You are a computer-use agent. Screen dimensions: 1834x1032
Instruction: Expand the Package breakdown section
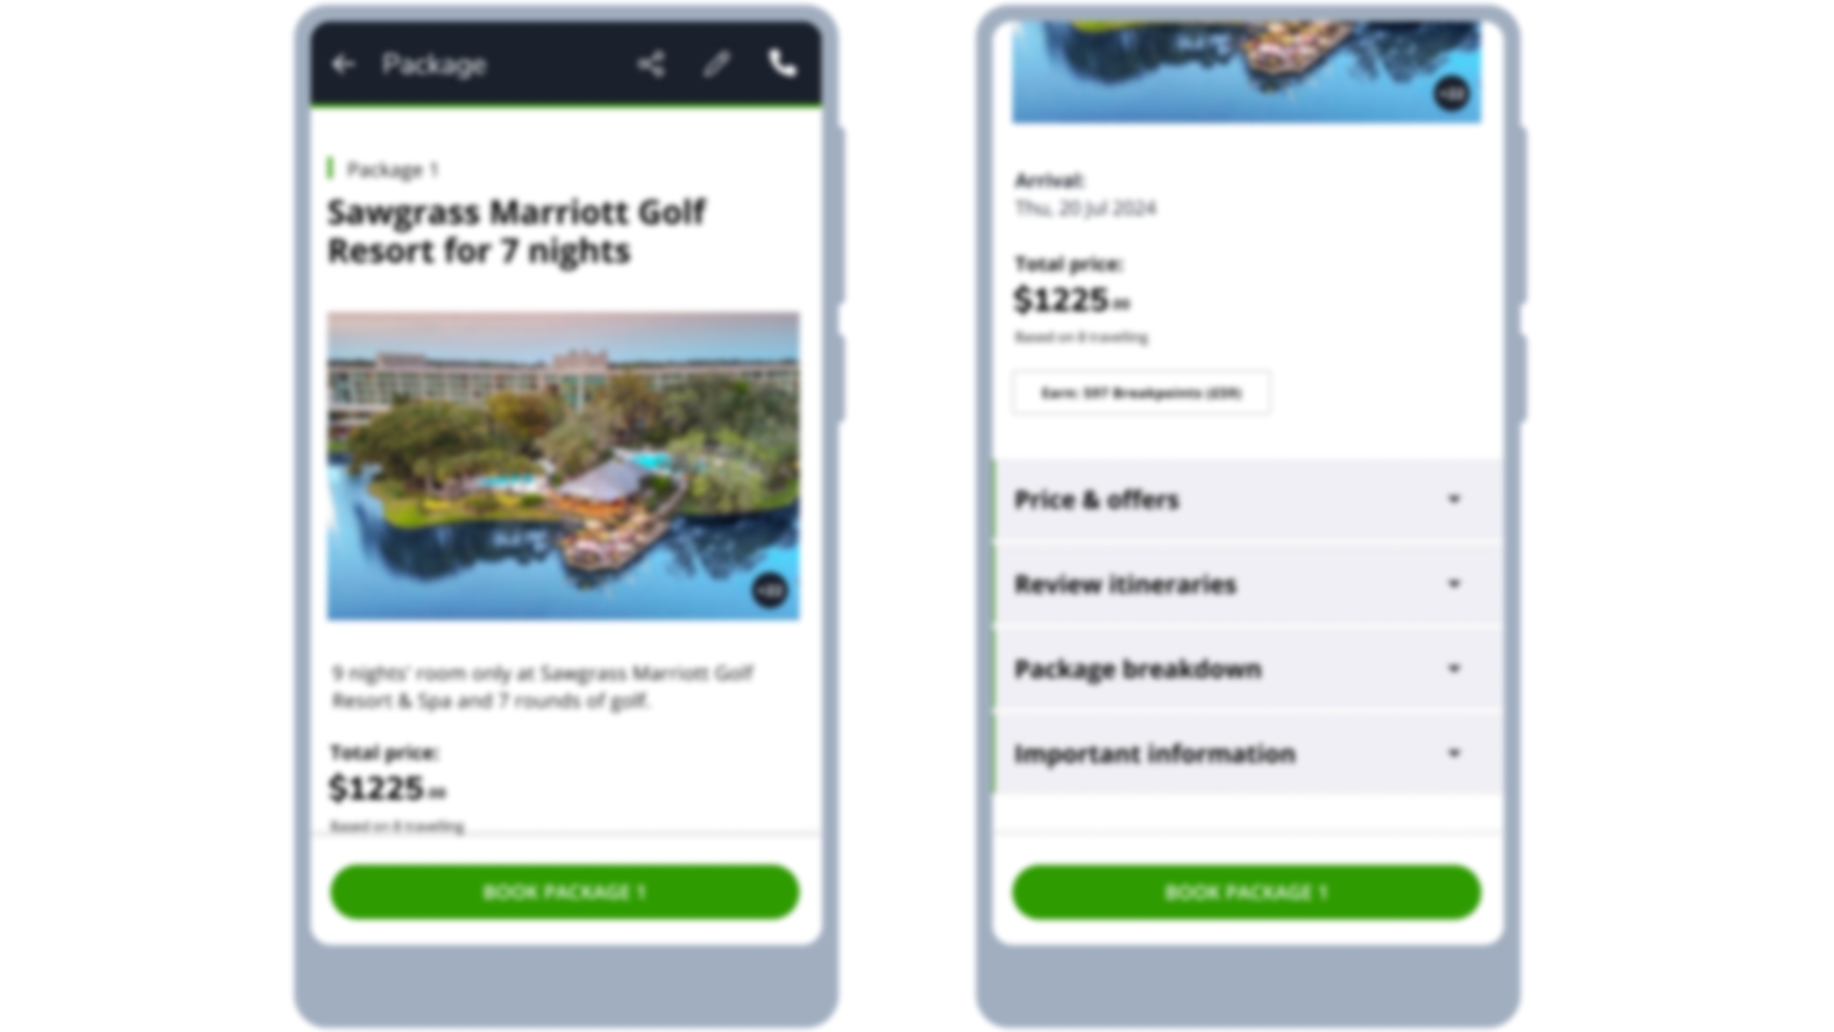[1246, 668]
